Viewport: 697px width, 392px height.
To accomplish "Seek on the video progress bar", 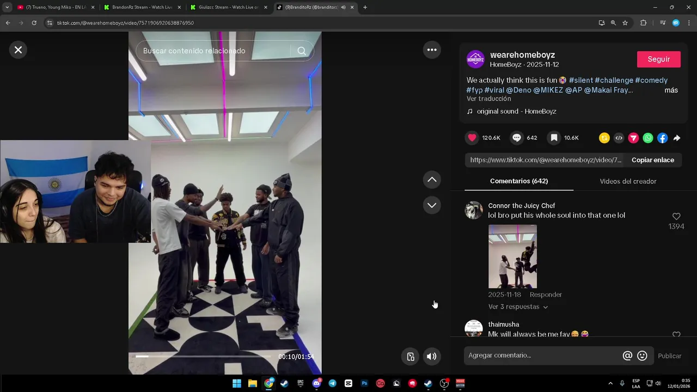I will point(203,357).
